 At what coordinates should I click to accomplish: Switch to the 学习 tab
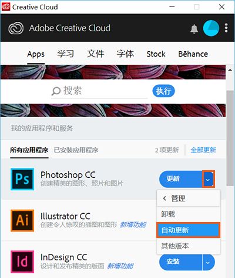pos(66,54)
